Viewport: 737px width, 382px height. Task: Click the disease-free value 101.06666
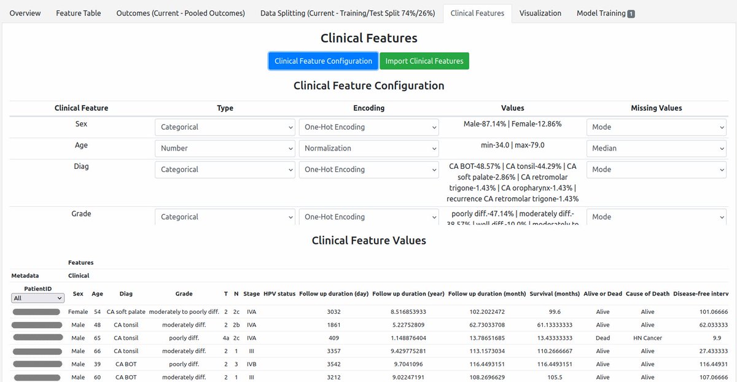click(x=713, y=312)
